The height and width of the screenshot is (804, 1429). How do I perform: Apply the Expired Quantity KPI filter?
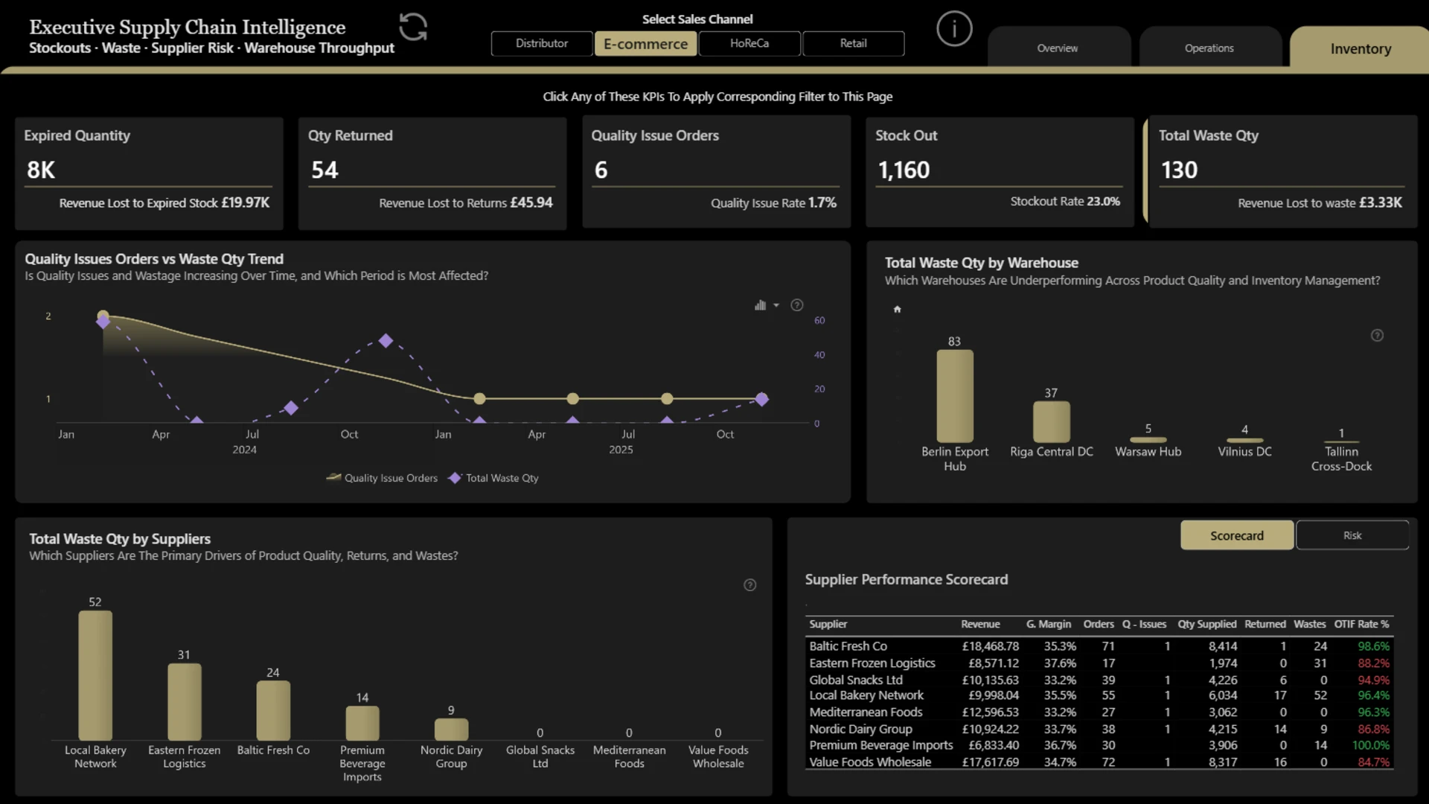point(149,173)
